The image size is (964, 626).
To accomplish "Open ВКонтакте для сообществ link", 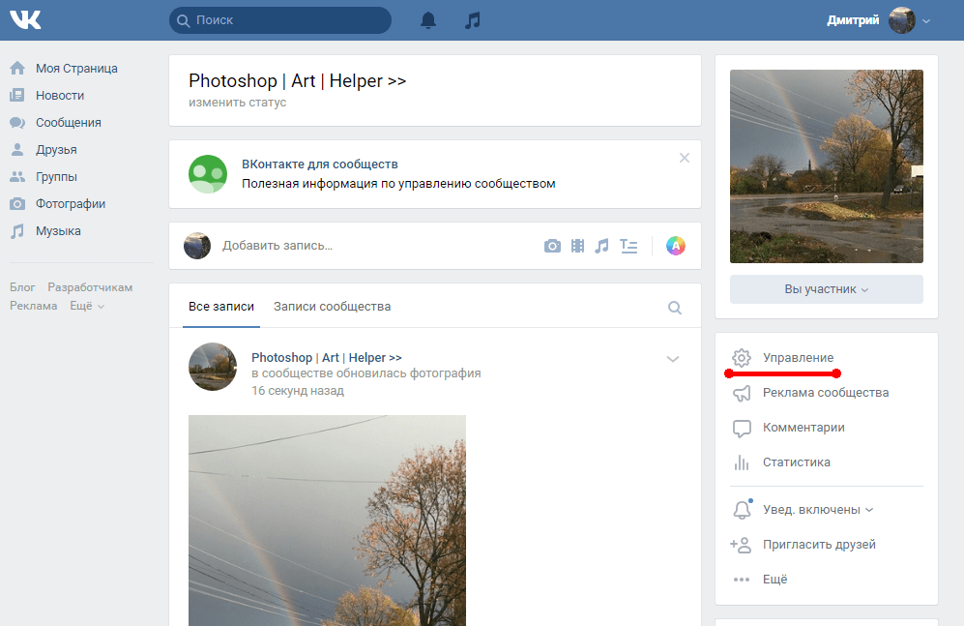I will [x=320, y=164].
